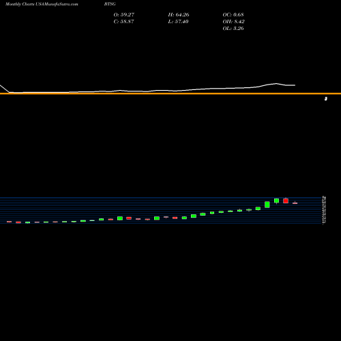341x341 pixels.
Task: Click the green candlestick just before the peak red one
Action: (x=276, y=201)
